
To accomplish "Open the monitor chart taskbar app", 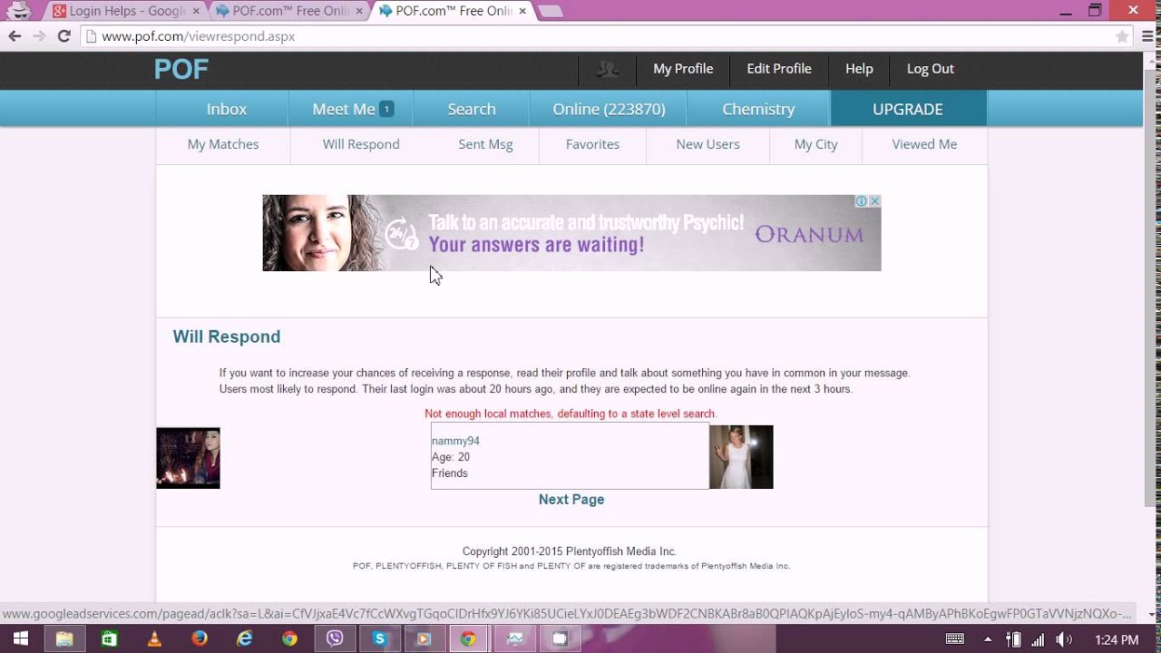I will point(515,638).
